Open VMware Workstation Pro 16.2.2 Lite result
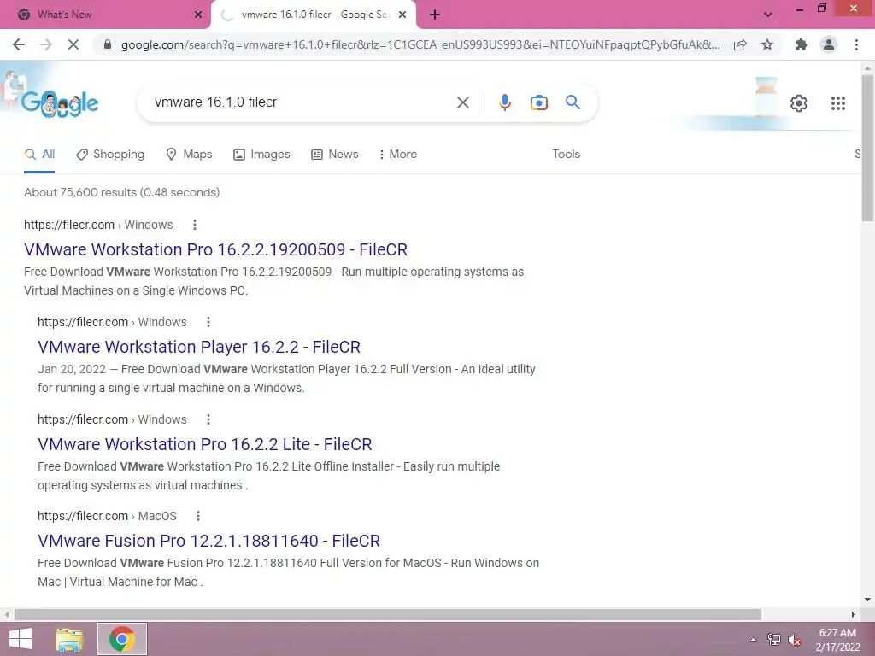The image size is (875, 656). pyautogui.click(x=205, y=444)
